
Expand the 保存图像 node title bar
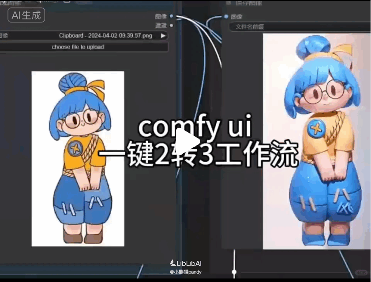click(x=247, y=3)
